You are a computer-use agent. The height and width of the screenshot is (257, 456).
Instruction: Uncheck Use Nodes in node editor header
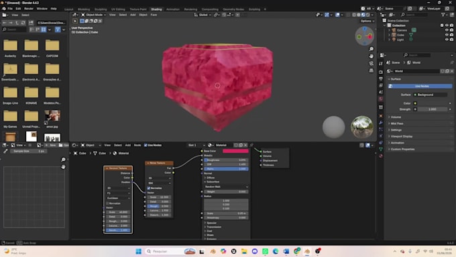pos(146,145)
